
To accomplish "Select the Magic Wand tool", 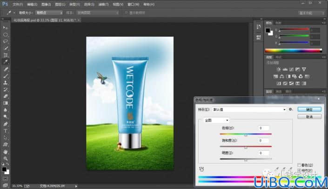I will (6, 48).
